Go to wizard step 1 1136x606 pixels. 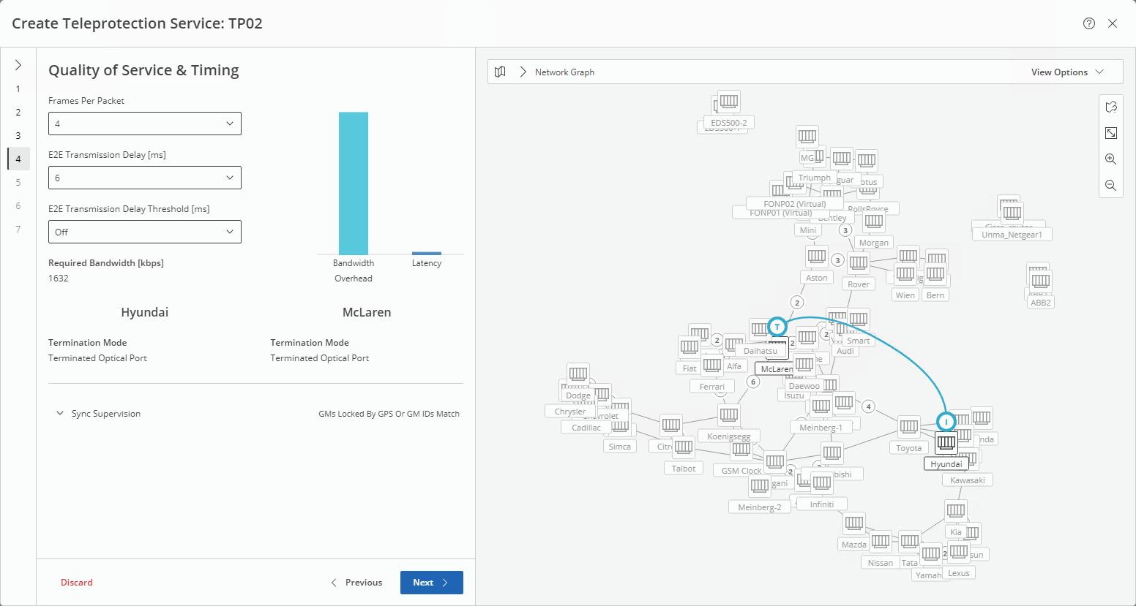(18, 89)
